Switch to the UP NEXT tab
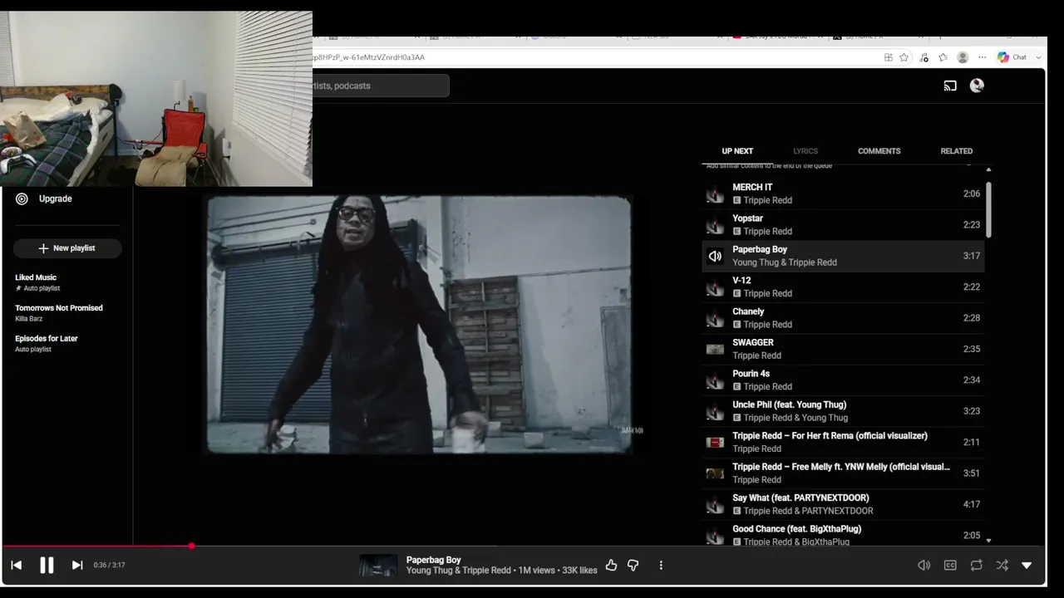The width and height of the screenshot is (1064, 598). [x=737, y=151]
